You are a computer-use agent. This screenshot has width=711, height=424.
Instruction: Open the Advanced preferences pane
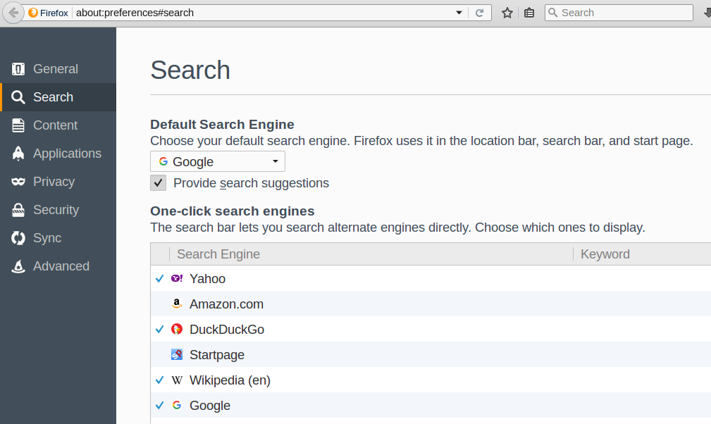click(58, 266)
